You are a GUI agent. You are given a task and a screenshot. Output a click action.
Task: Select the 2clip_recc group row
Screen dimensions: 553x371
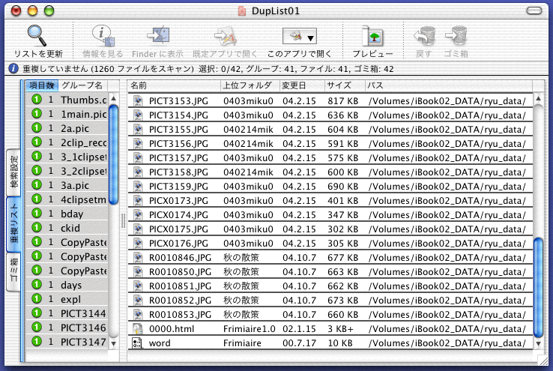coord(67,142)
